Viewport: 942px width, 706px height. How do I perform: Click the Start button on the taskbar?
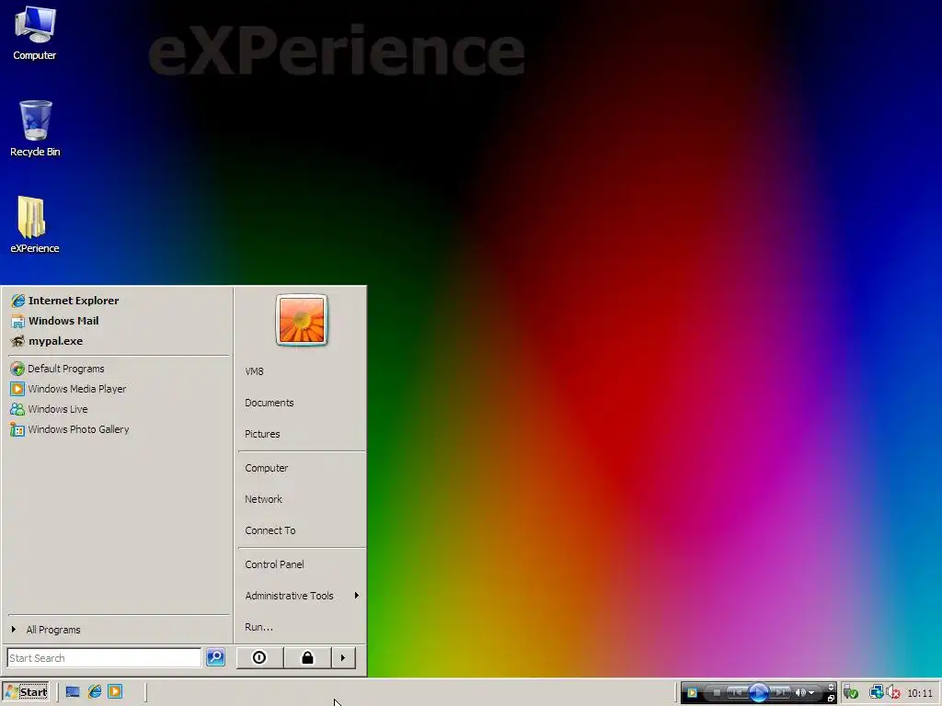pyautogui.click(x=25, y=692)
